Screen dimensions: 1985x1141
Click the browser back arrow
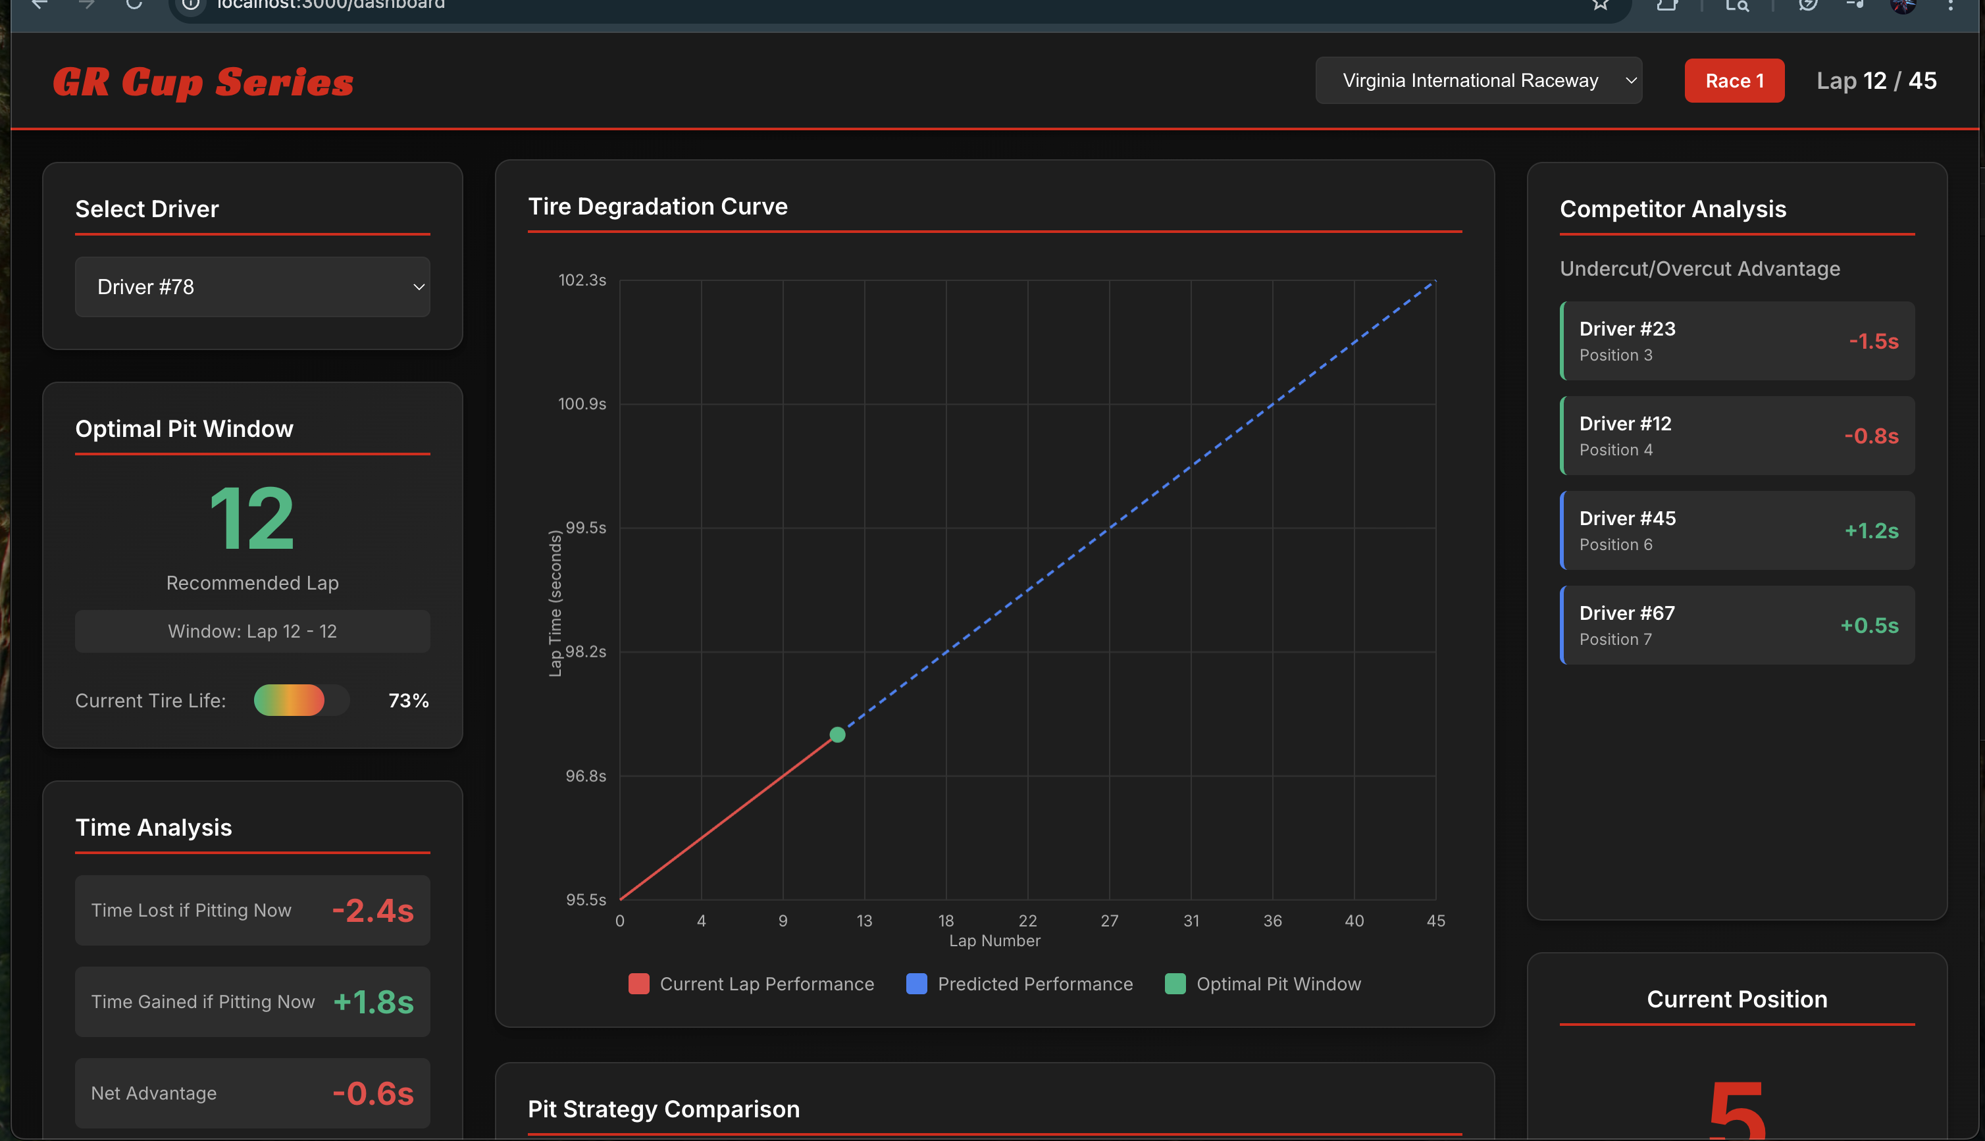coord(39,4)
